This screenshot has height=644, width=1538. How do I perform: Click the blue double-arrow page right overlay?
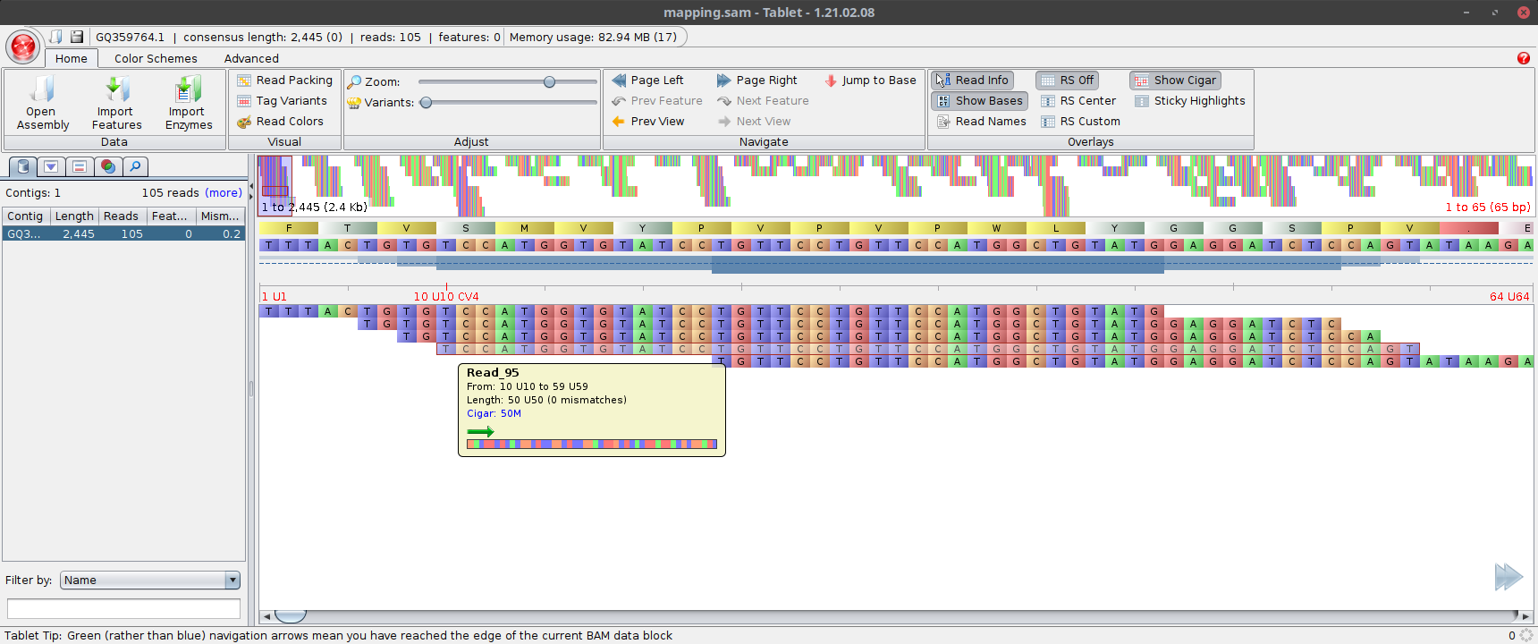click(x=1508, y=577)
